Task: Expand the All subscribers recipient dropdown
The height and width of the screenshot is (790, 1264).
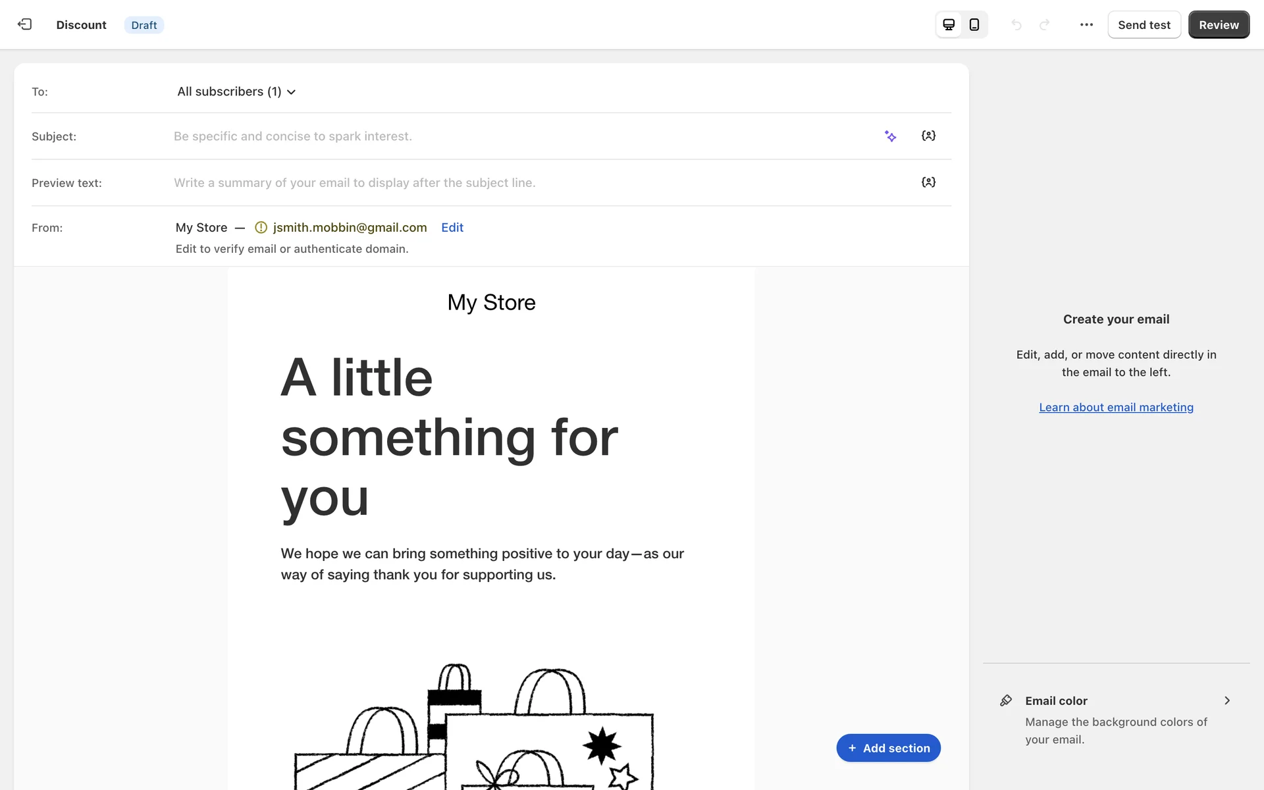Action: pyautogui.click(x=236, y=92)
